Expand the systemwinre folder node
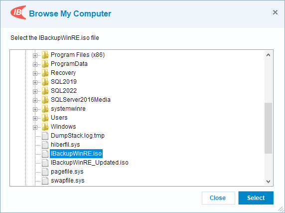 click(x=35, y=109)
